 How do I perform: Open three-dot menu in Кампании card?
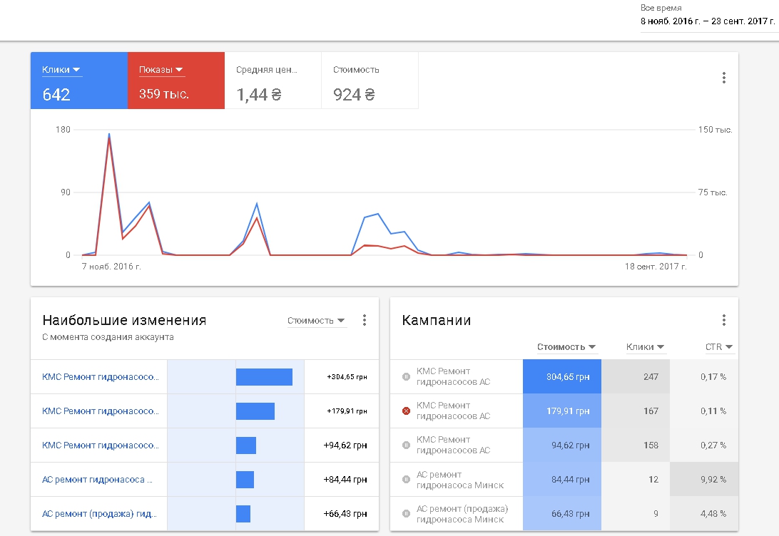pos(724,320)
